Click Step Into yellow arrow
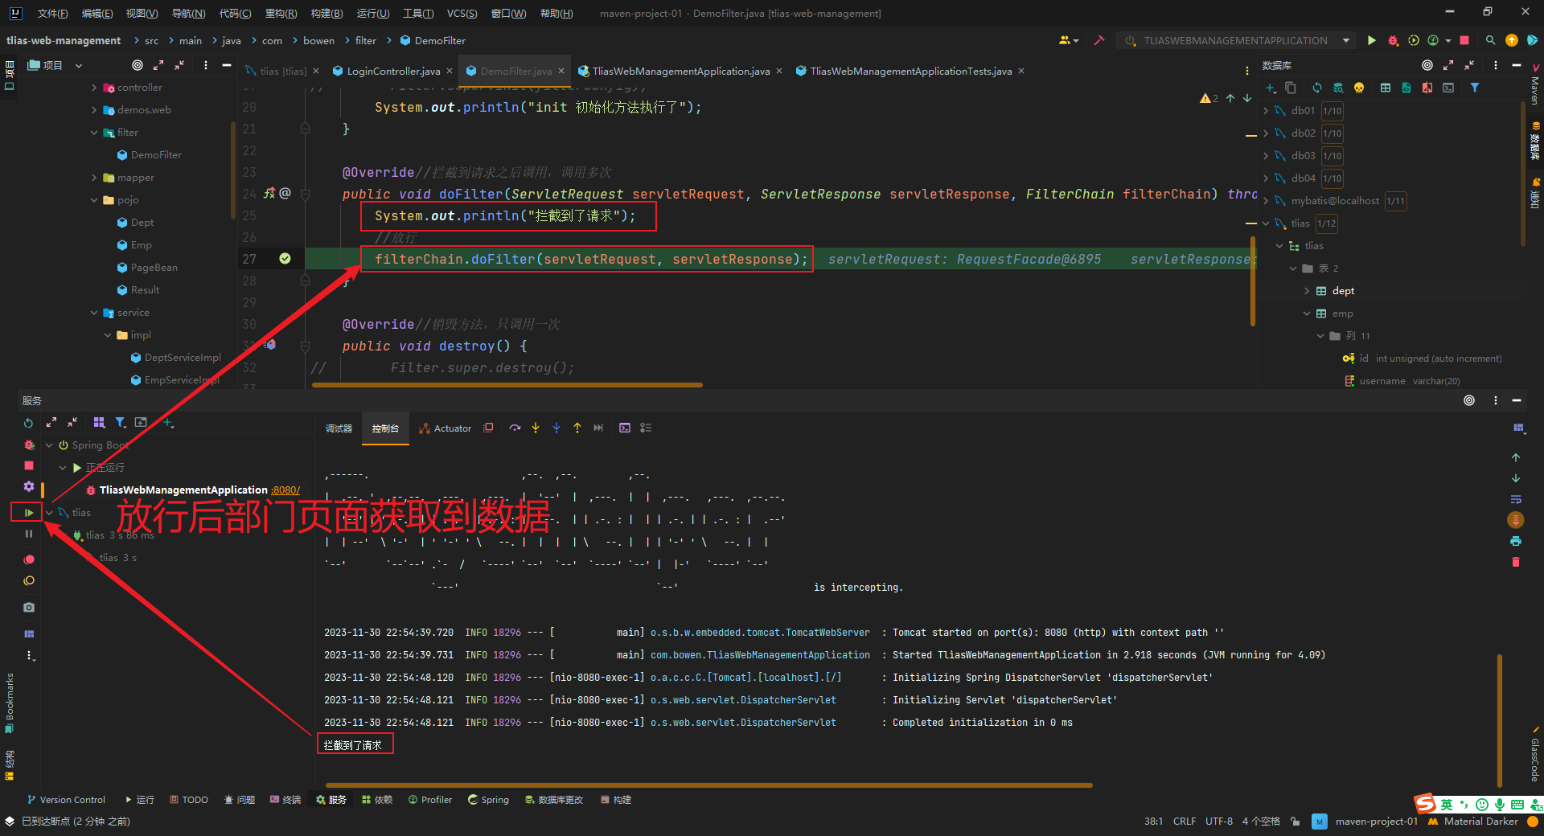Image resolution: width=1544 pixels, height=836 pixels. 536,428
